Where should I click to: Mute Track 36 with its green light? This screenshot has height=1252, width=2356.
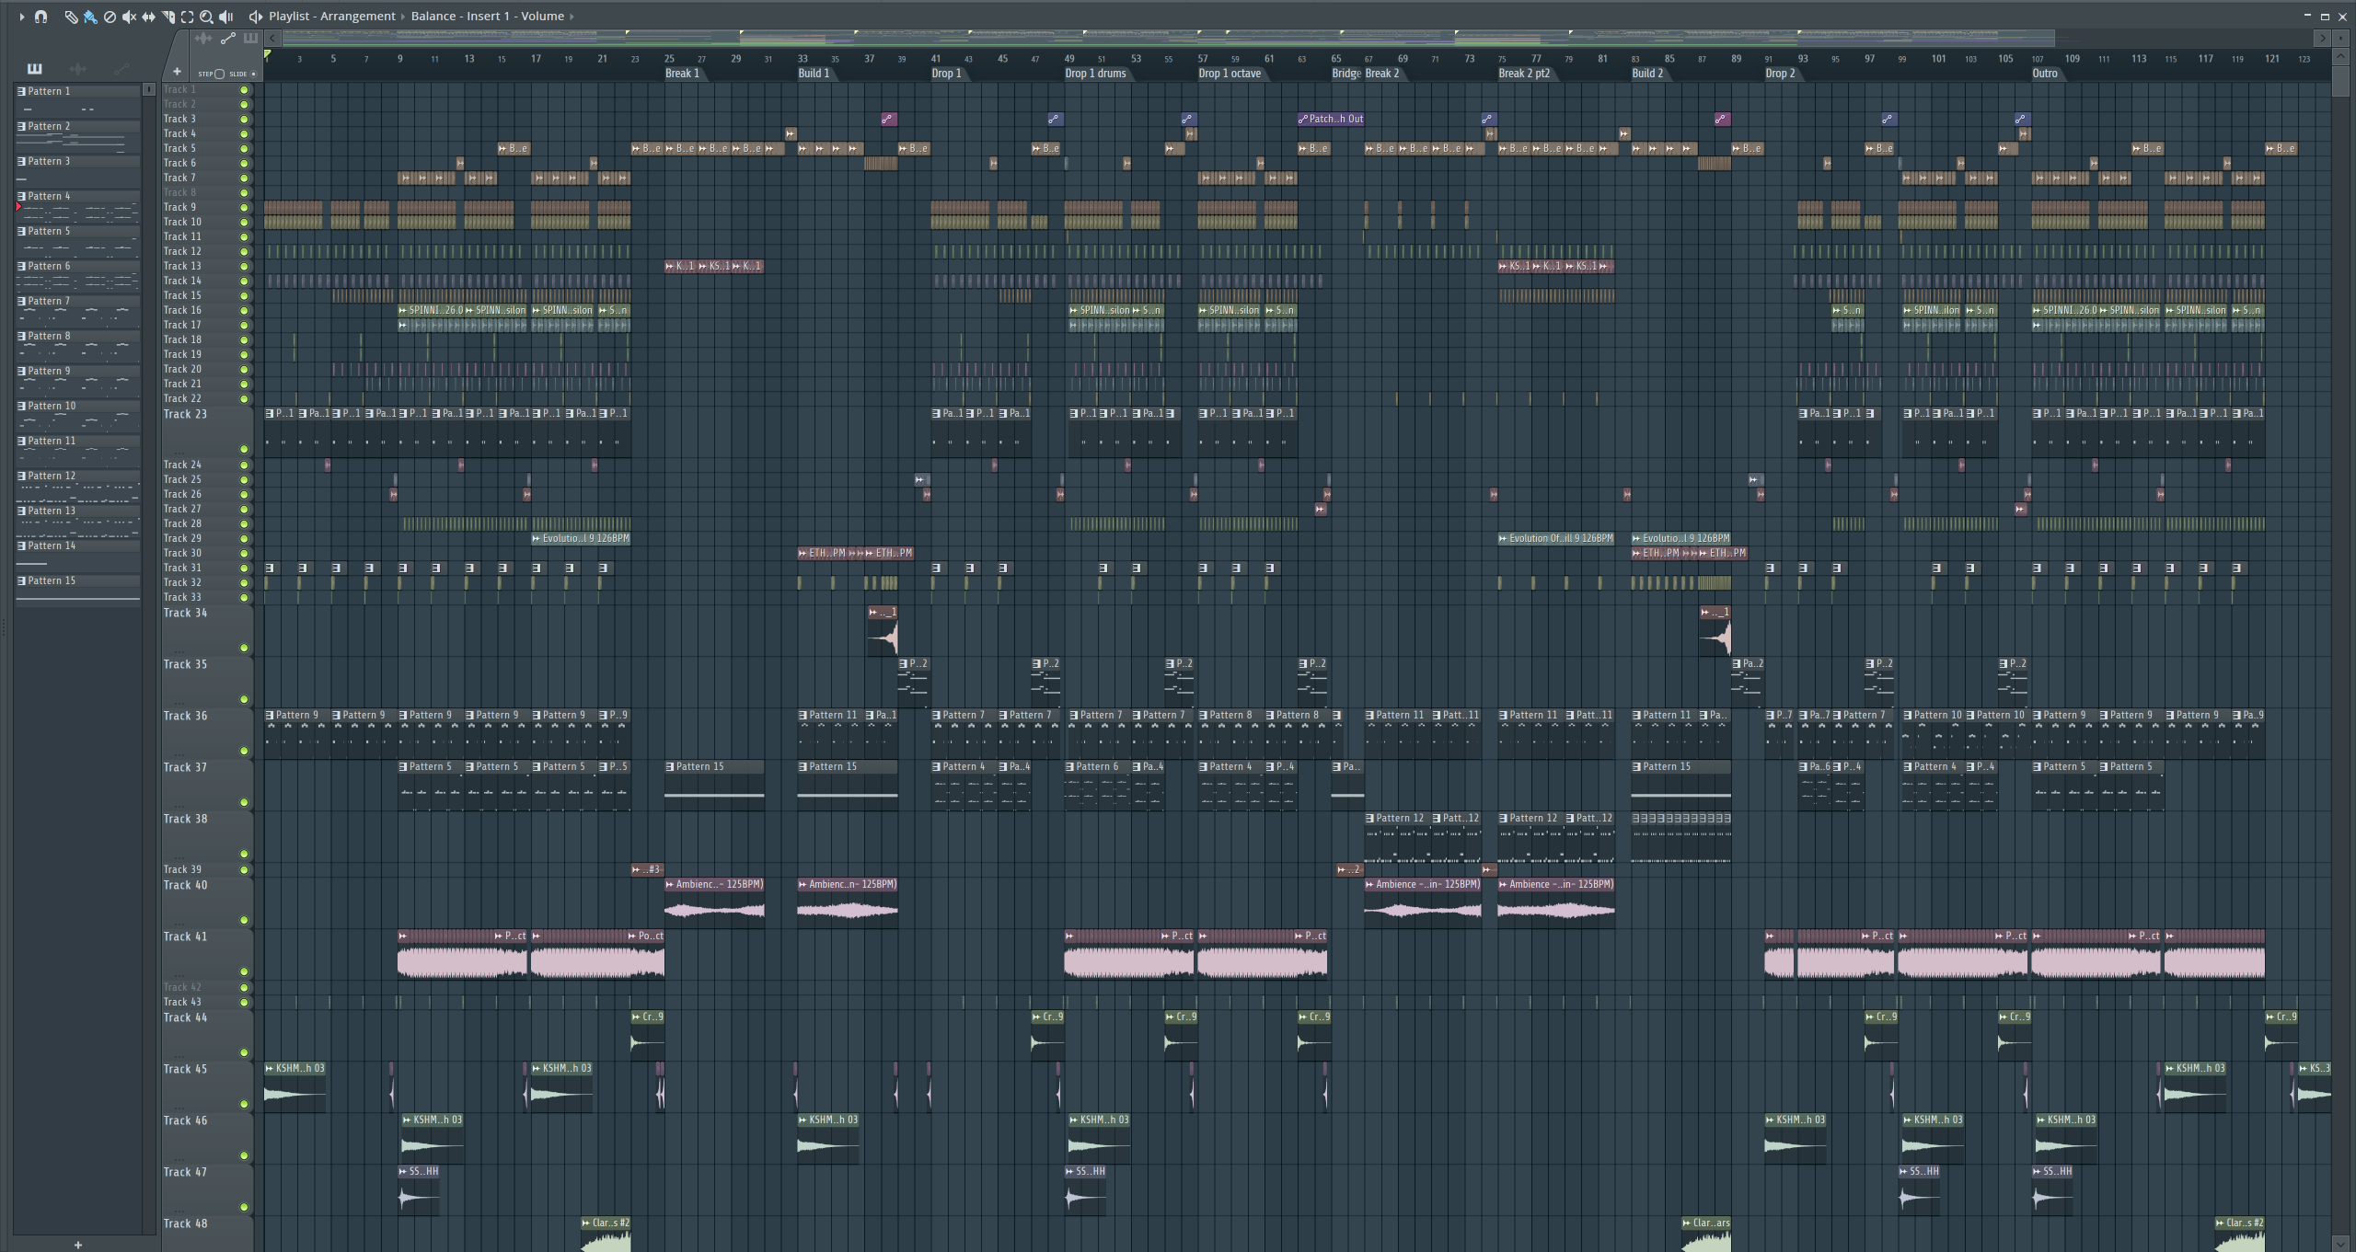click(244, 752)
